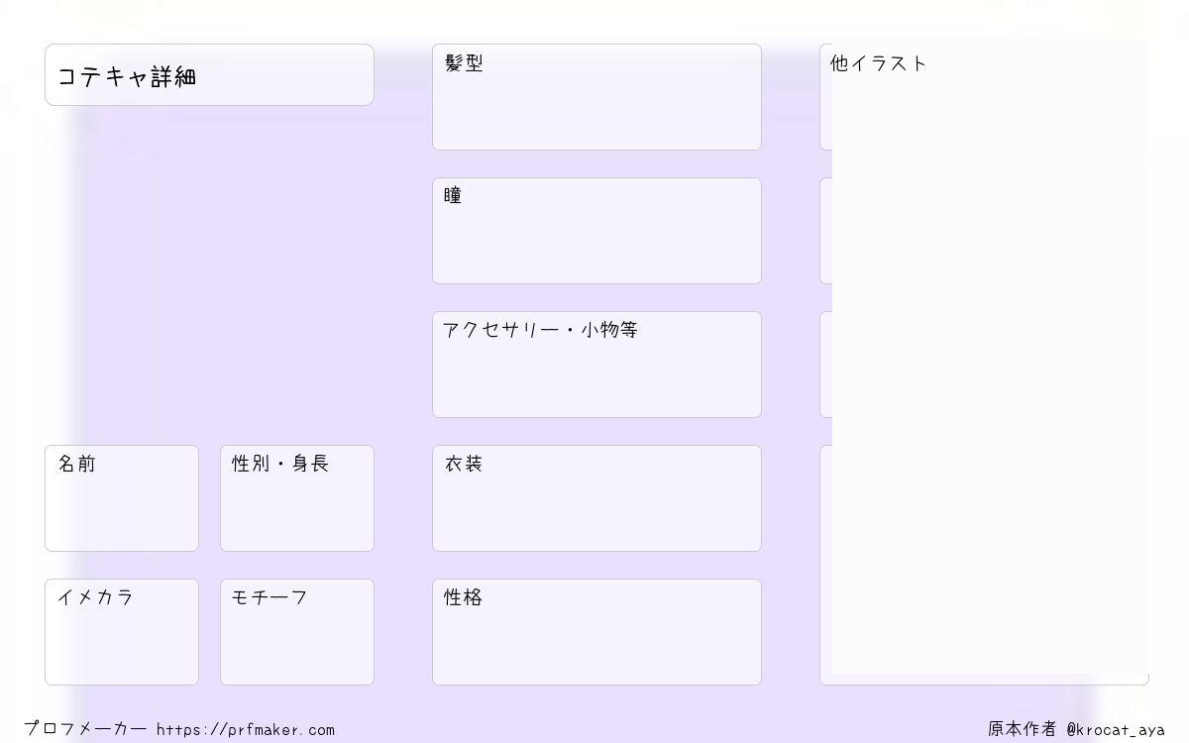Select the 瞳 text box
The width and height of the screenshot is (1189, 743).
(x=596, y=231)
